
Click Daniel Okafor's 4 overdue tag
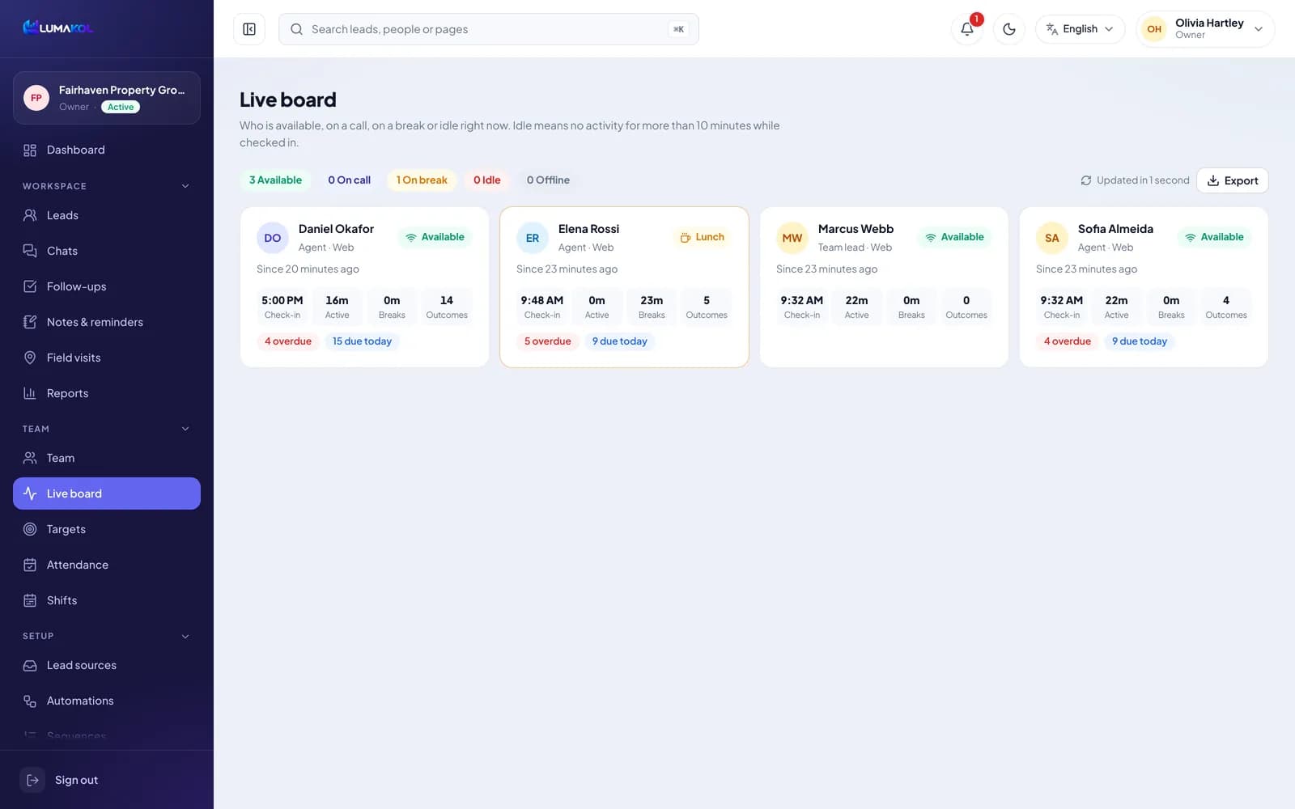(288, 341)
